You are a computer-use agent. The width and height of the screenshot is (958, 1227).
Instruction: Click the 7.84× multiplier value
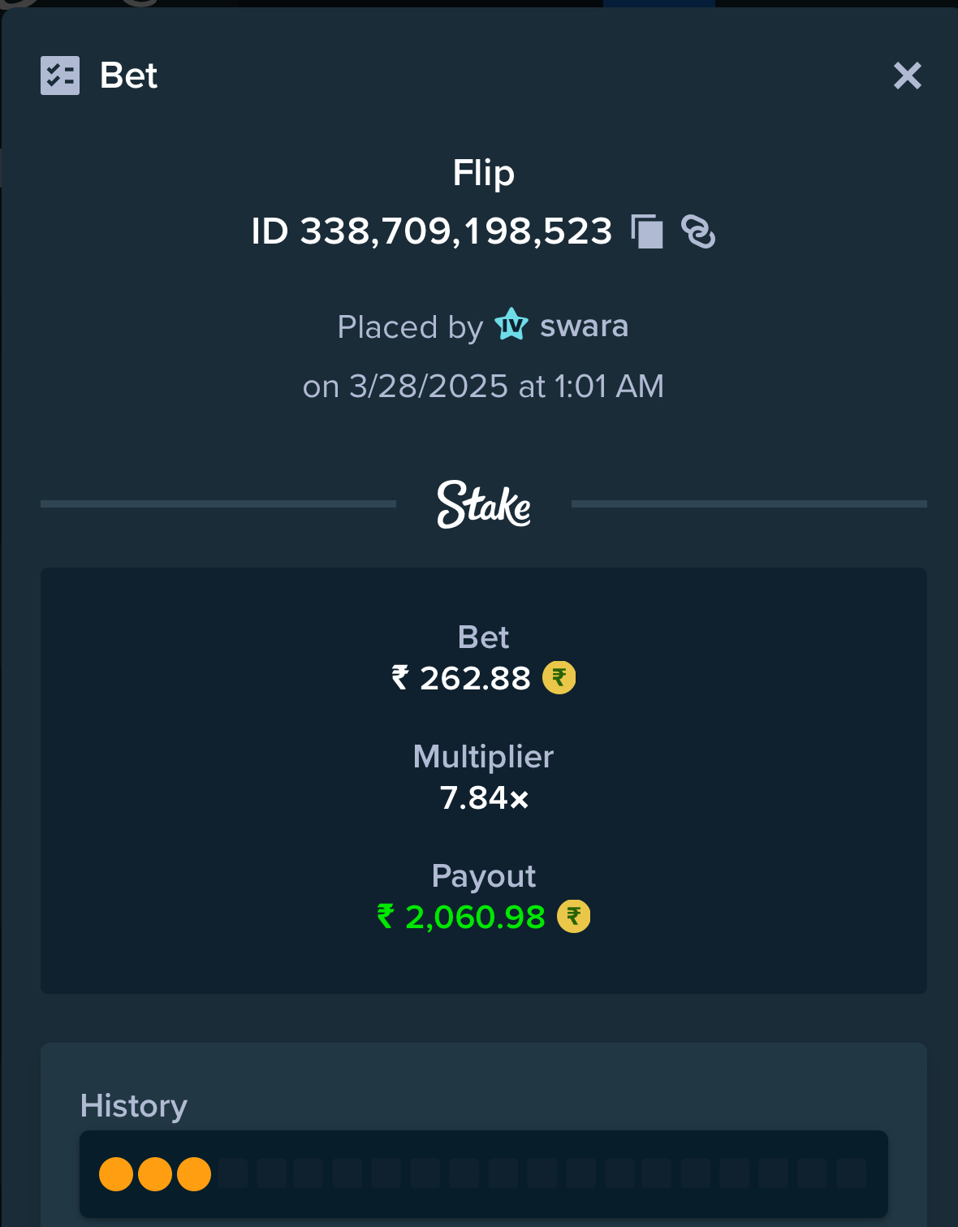pos(484,797)
